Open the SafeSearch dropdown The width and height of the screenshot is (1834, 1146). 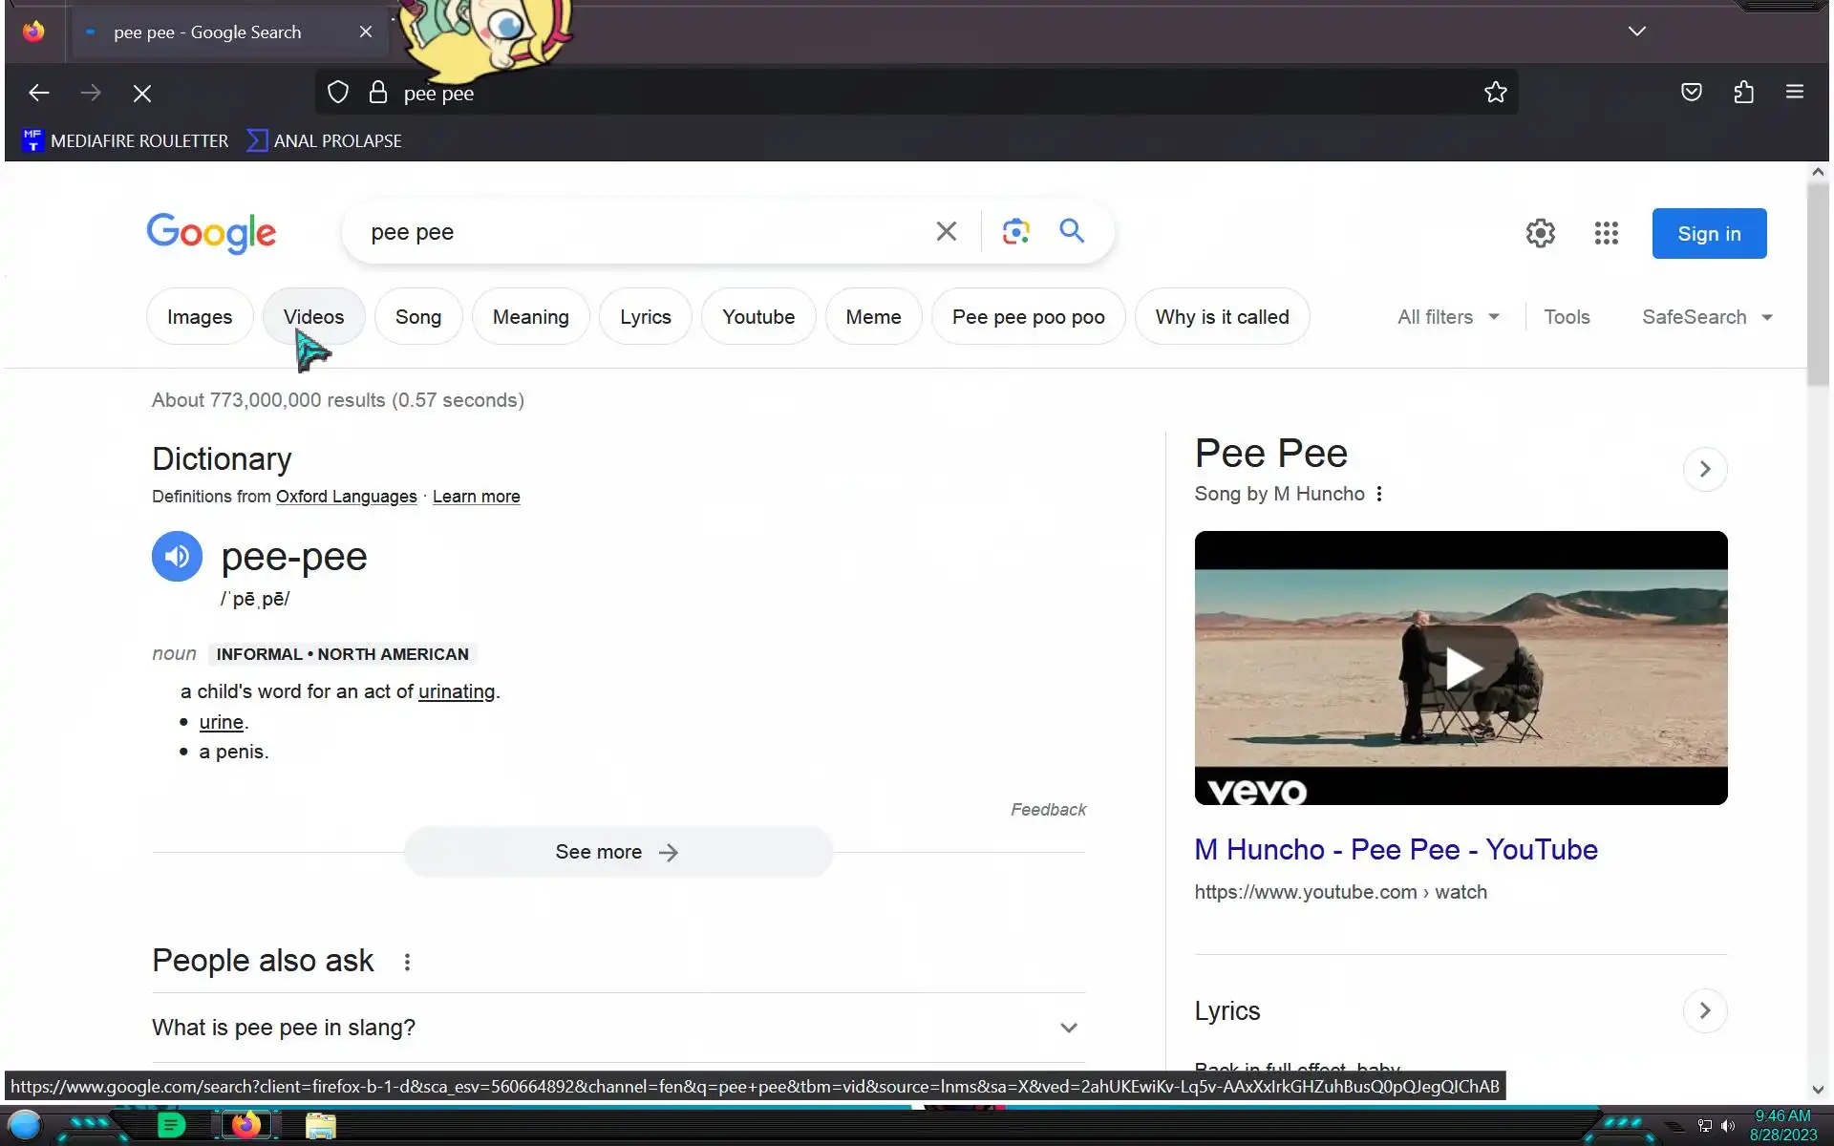click(1706, 317)
